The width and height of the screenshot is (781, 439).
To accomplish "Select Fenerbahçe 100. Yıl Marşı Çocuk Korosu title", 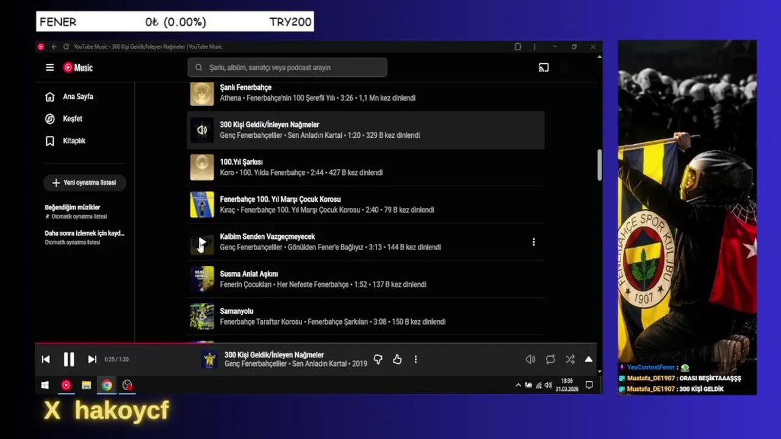I will point(280,199).
